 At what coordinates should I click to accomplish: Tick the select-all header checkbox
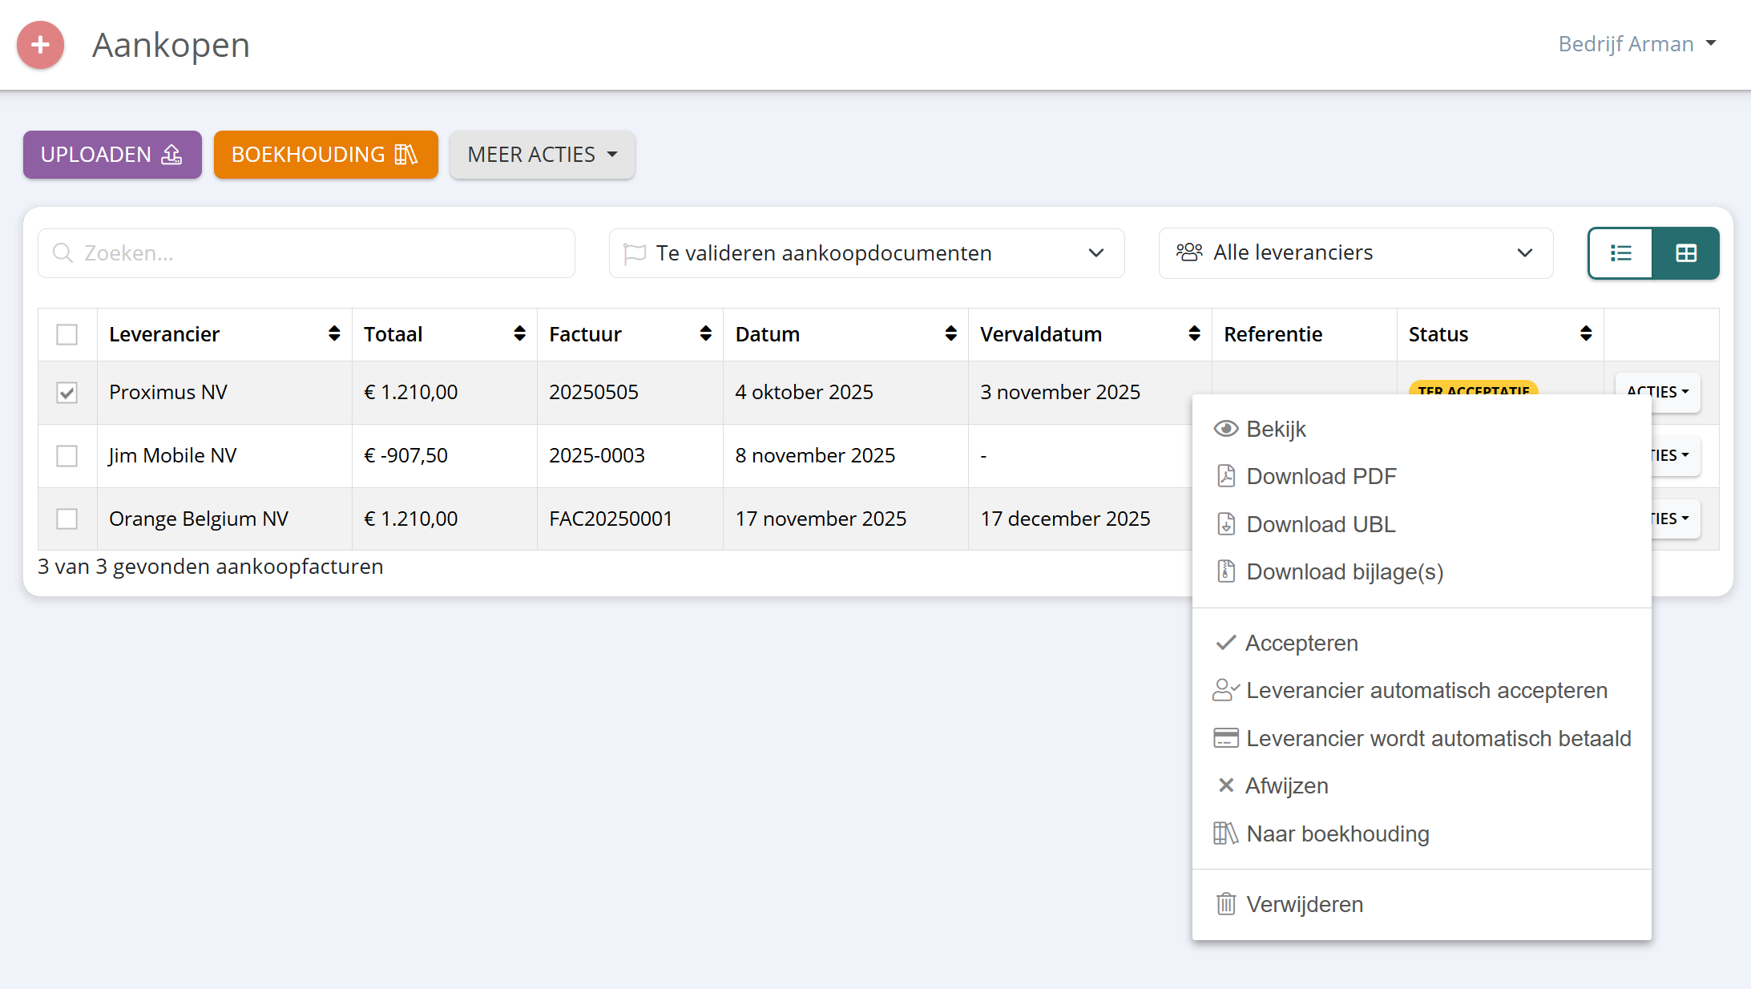tap(67, 334)
